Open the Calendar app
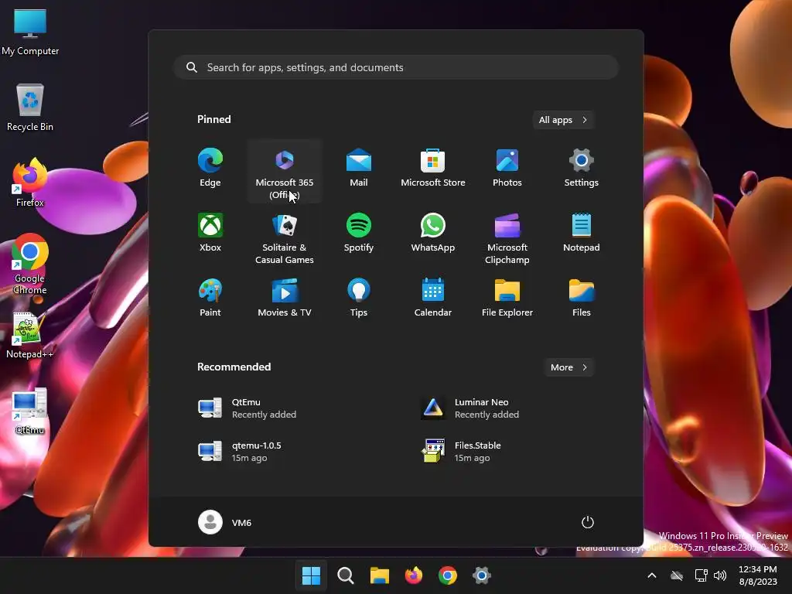 (433, 298)
